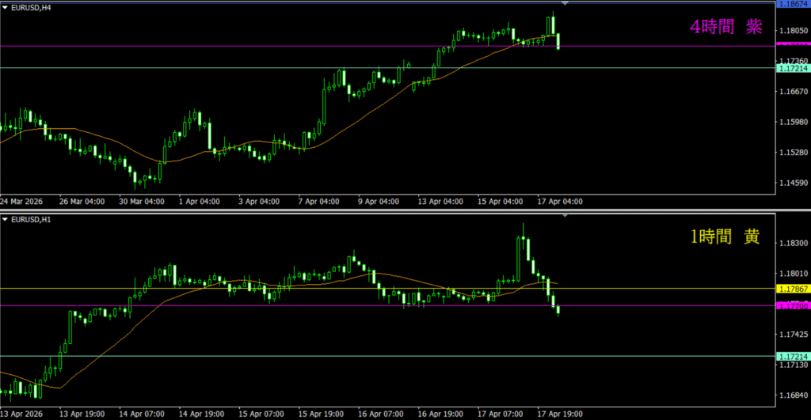
Task: Select the magenta 1.17700 price tag on H1 chart
Action: [x=794, y=305]
